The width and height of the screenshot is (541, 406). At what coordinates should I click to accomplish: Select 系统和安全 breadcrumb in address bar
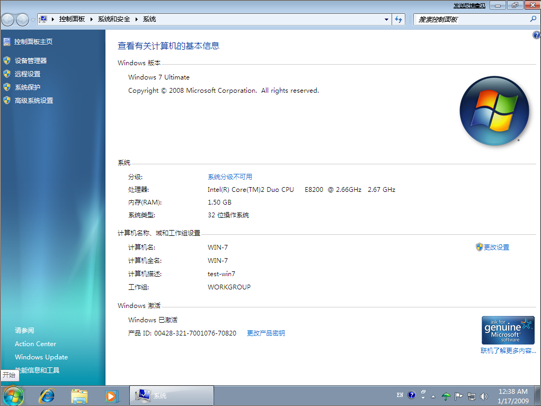tap(114, 19)
